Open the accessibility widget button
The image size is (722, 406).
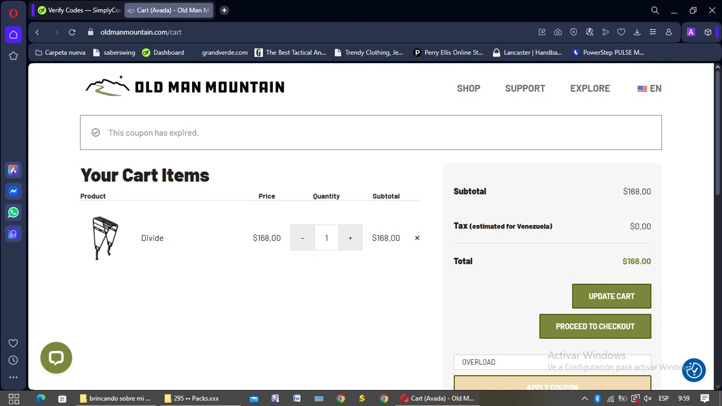click(x=694, y=370)
